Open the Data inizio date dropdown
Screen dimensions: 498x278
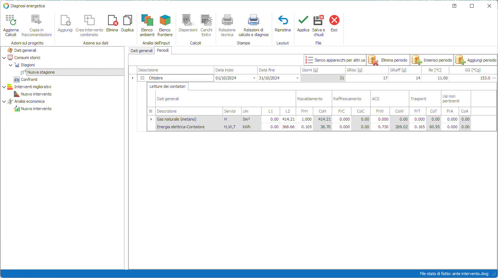[x=254, y=78]
